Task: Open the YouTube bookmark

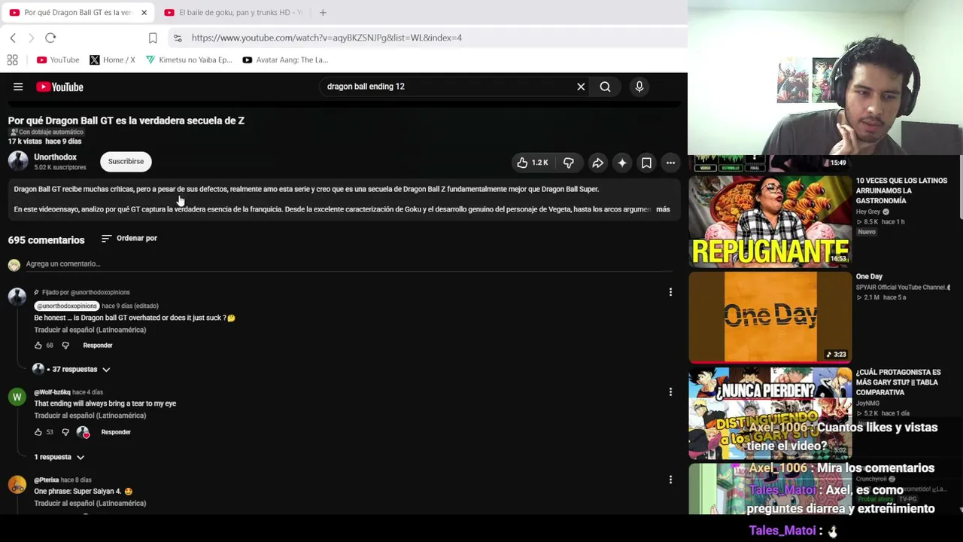Action: pyautogui.click(x=58, y=59)
